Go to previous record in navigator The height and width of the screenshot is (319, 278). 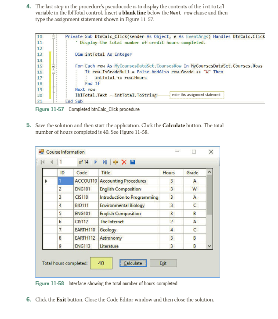coord(51,162)
